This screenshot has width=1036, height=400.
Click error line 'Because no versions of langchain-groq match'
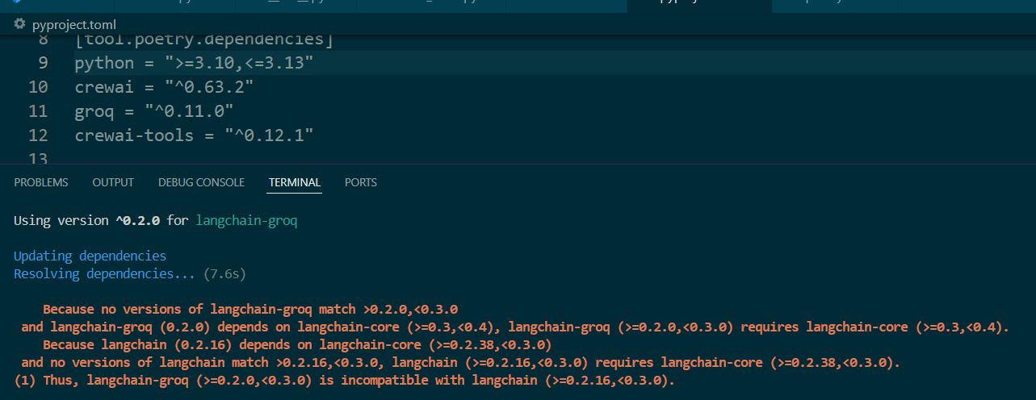[x=250, y=309]
